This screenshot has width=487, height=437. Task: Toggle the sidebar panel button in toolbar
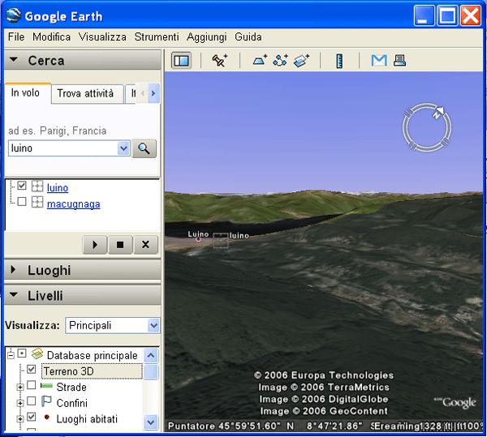(181, 60)
